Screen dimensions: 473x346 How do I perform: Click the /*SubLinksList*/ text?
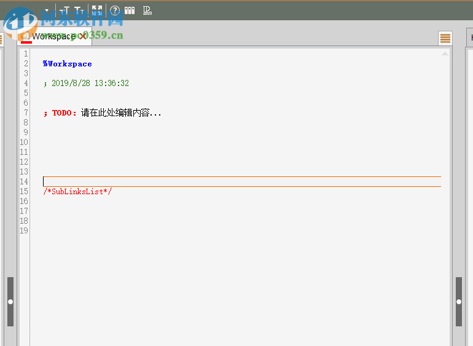click(77, 191)
